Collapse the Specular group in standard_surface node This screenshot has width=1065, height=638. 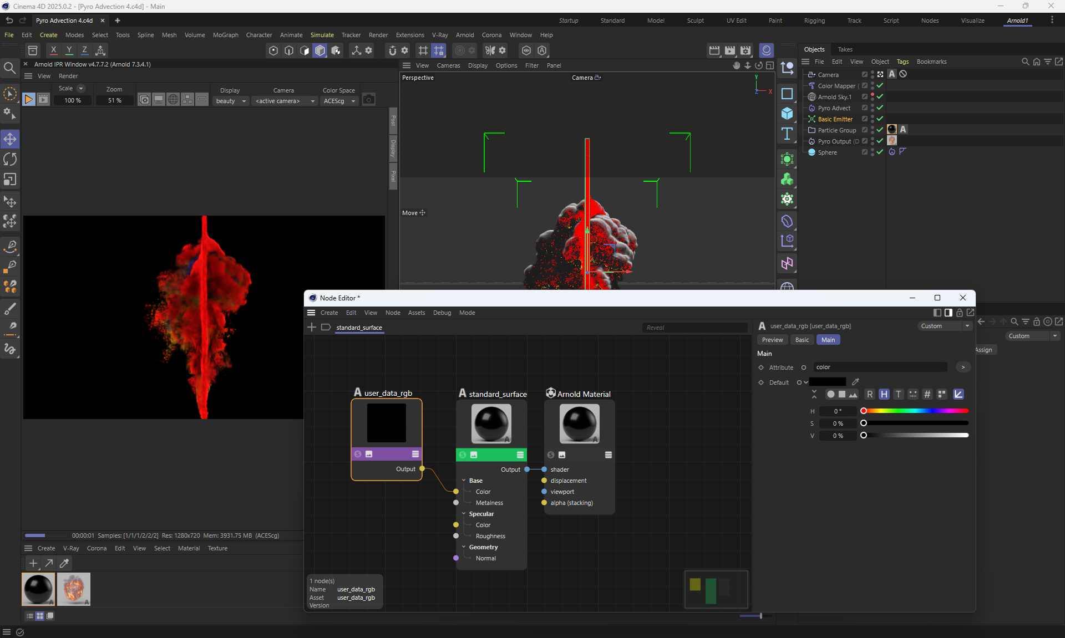point(464,514)
